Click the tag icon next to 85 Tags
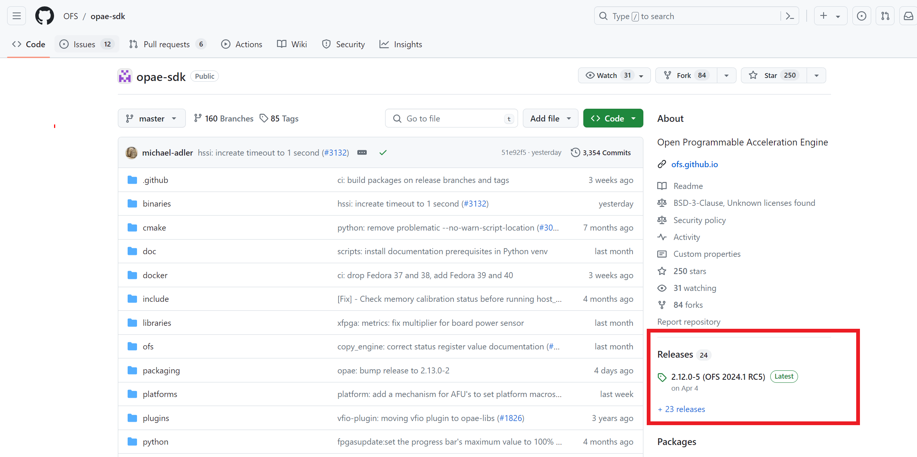 (x=264, y=118)
